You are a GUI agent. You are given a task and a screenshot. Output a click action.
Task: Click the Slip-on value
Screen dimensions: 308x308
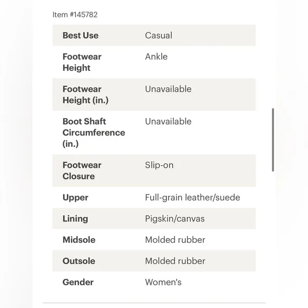point(159,165)
